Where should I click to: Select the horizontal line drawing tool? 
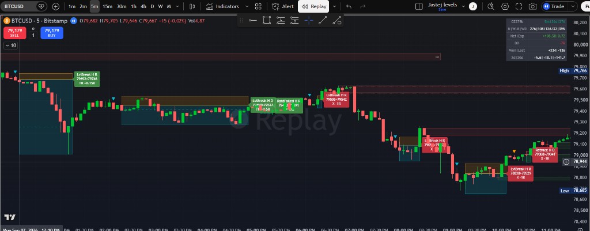(252, 20)
